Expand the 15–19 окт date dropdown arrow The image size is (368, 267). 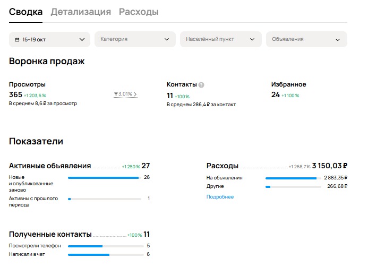(x=82, y=39)
